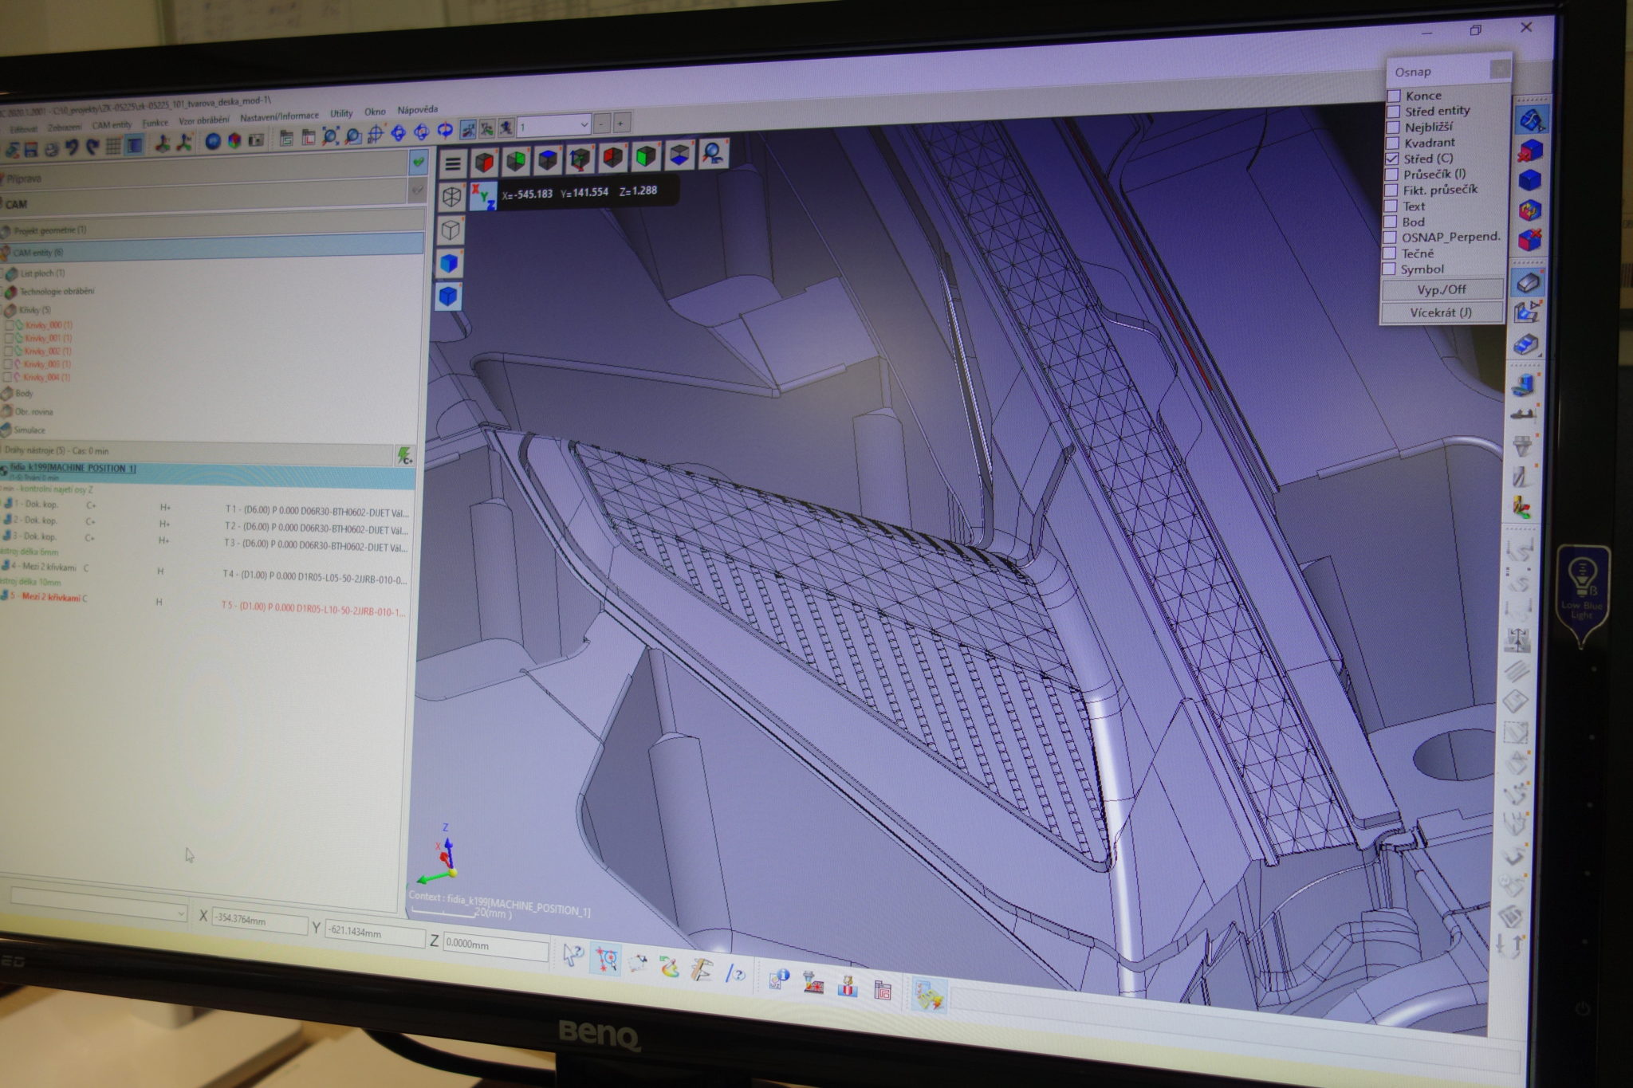Enable the Střed entity snap checkbox

1393,112
